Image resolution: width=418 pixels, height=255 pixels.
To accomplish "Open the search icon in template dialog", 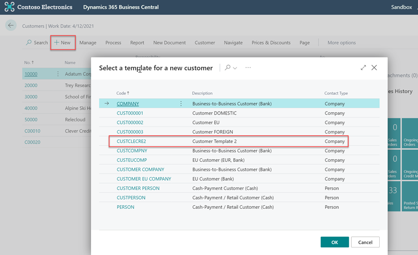I will click(x=227, y=67).
